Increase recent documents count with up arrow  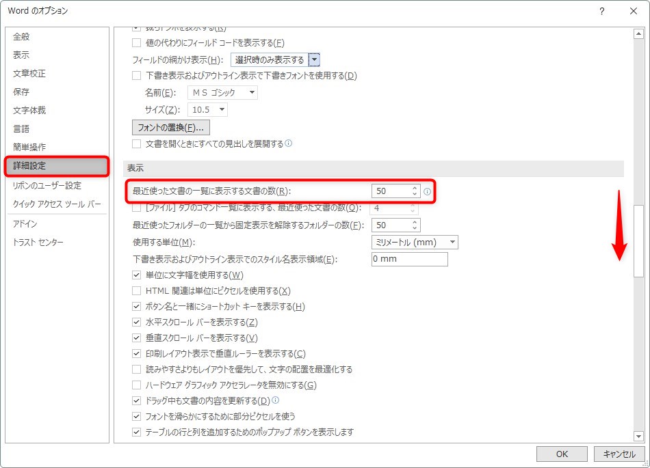coord(415,189)
